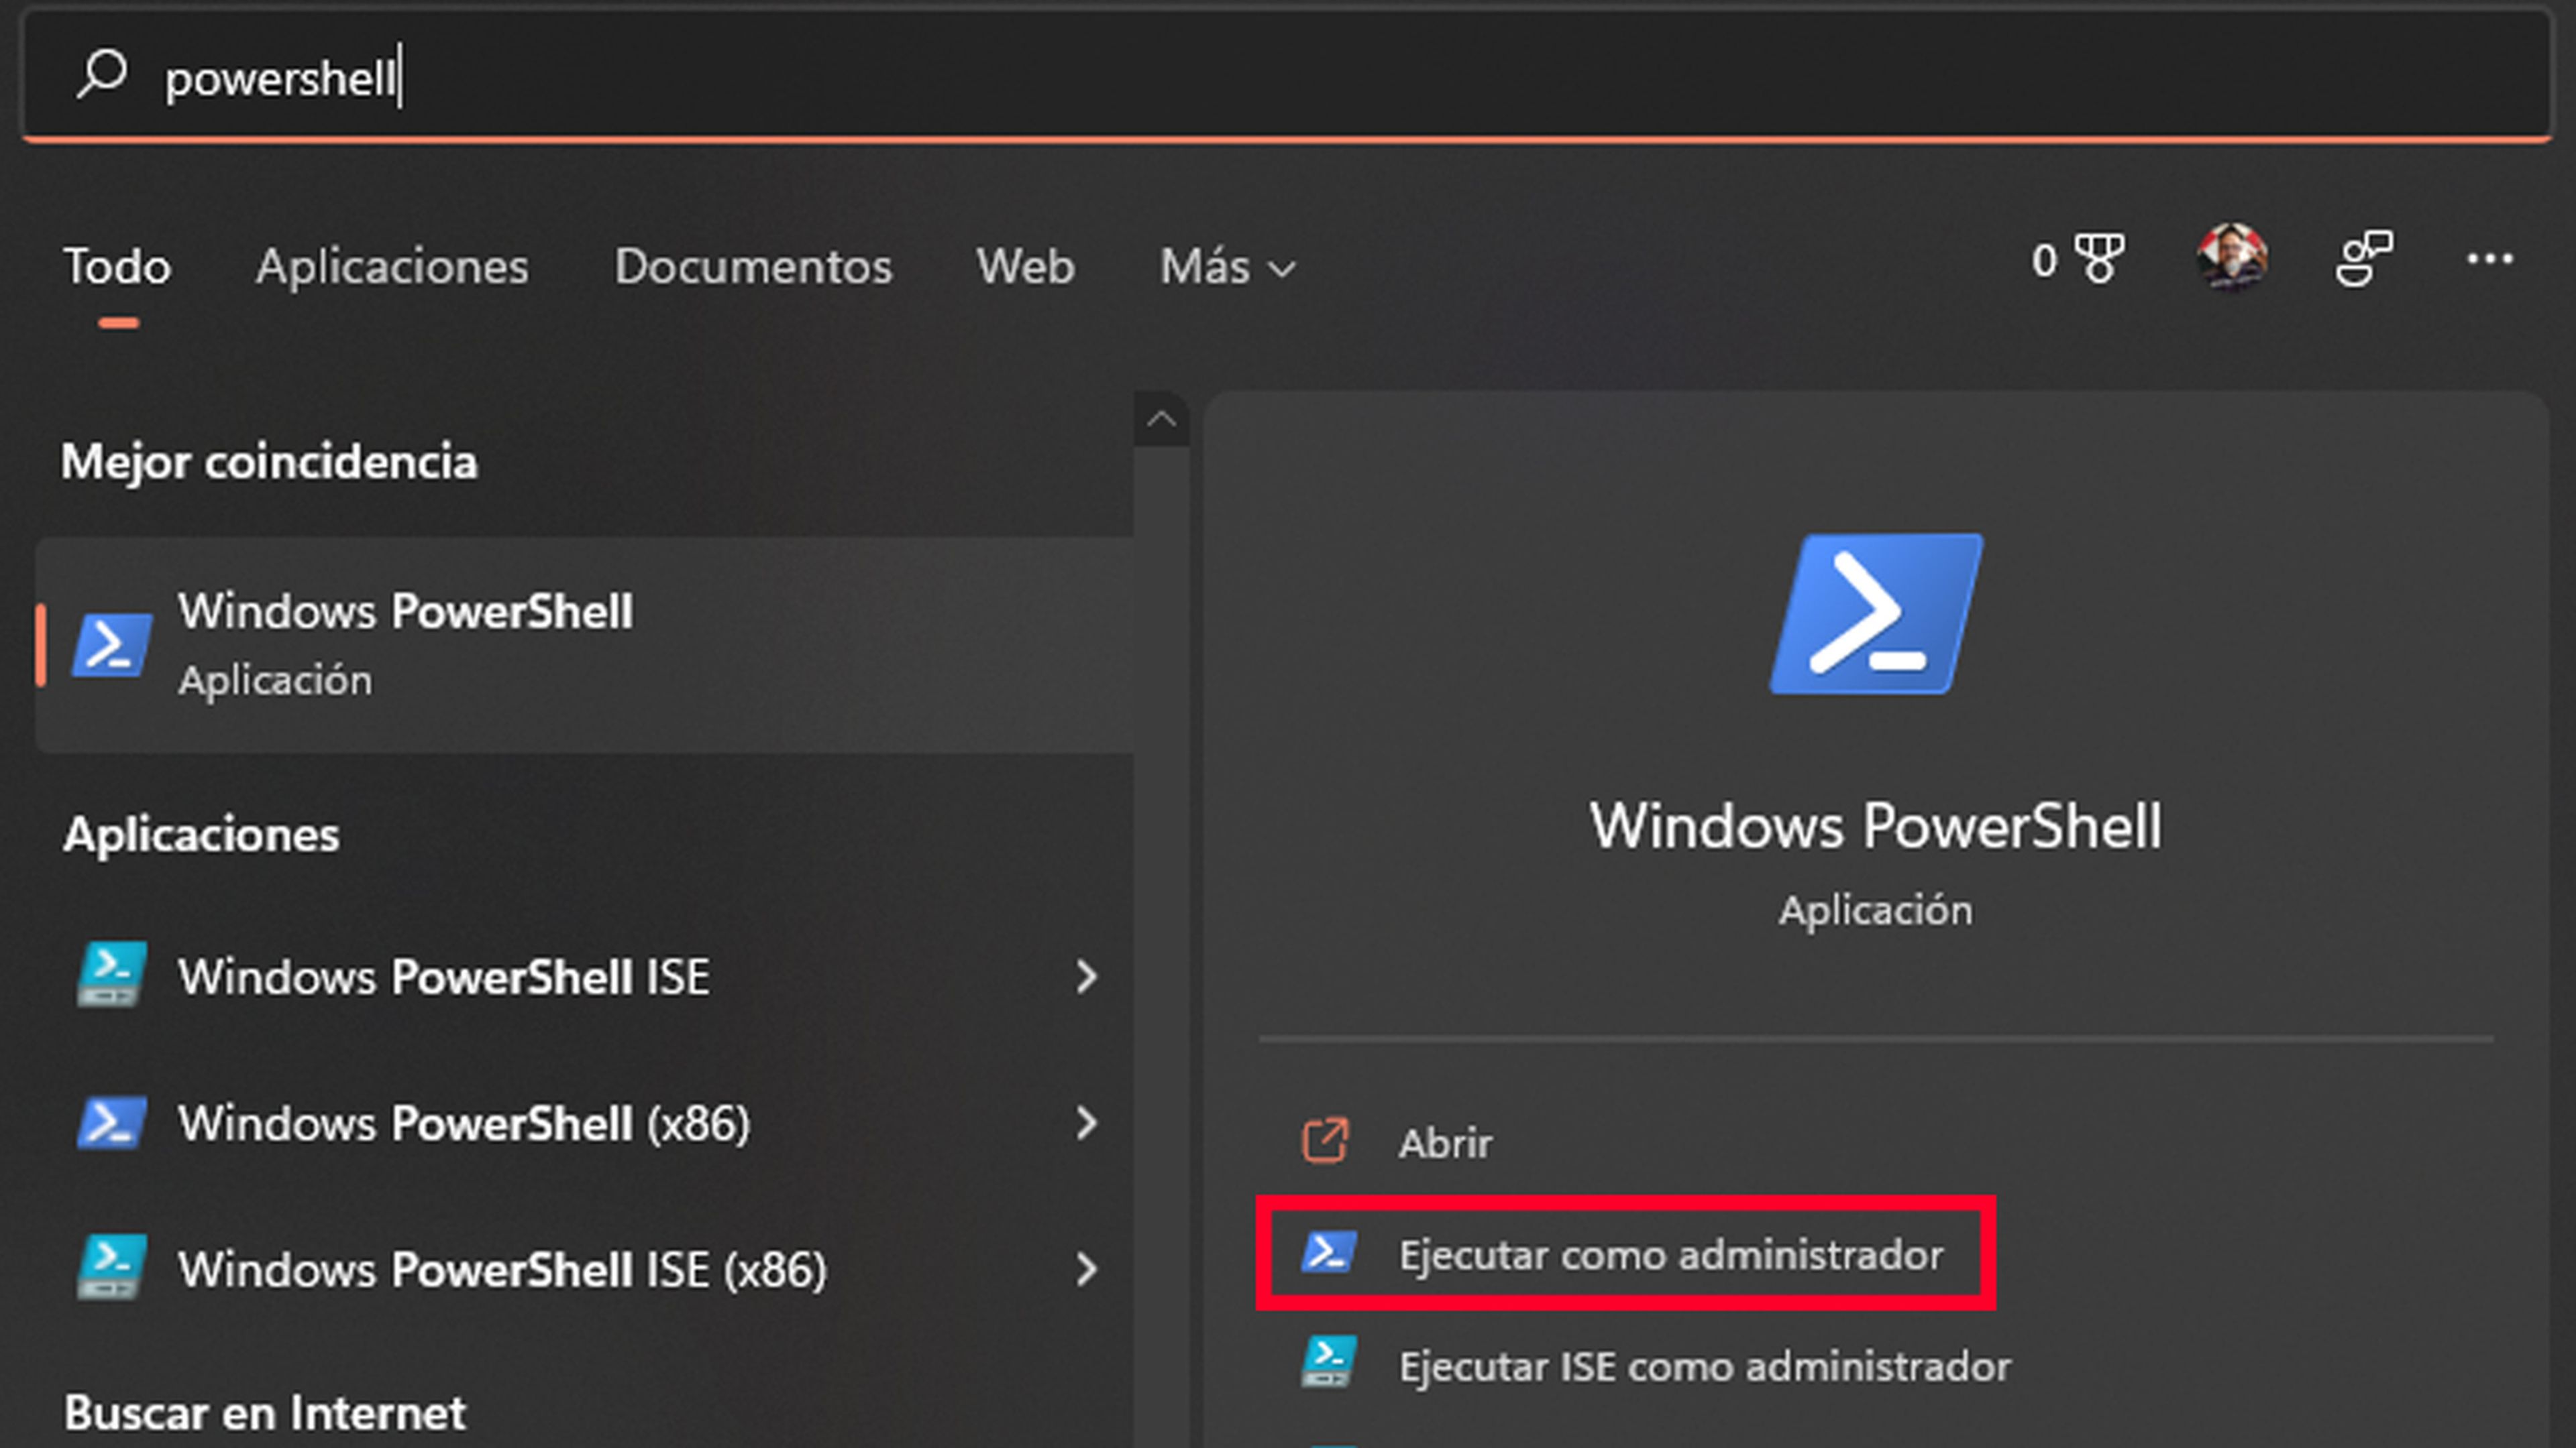The image size is (2576, 1448).
Task: Expand Windows PowerShell (x86) chevron
Action: pos(1087,1124)
